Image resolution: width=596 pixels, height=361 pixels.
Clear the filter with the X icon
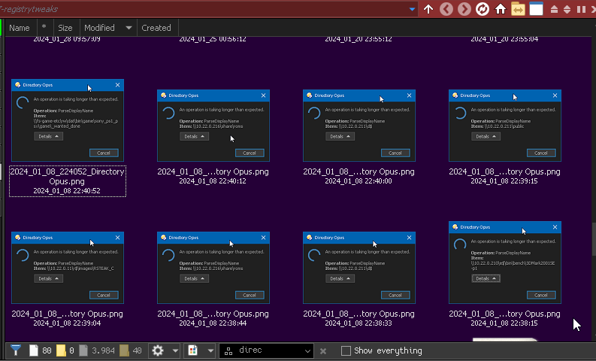[323, 350]
